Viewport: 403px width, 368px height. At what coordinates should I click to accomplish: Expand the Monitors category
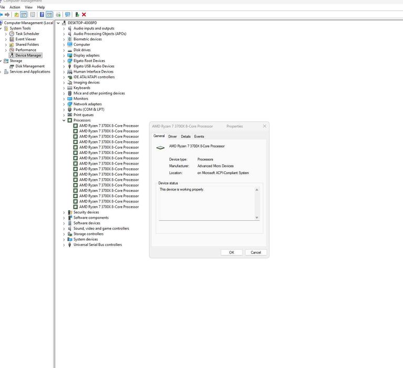(x=64, y=99)
